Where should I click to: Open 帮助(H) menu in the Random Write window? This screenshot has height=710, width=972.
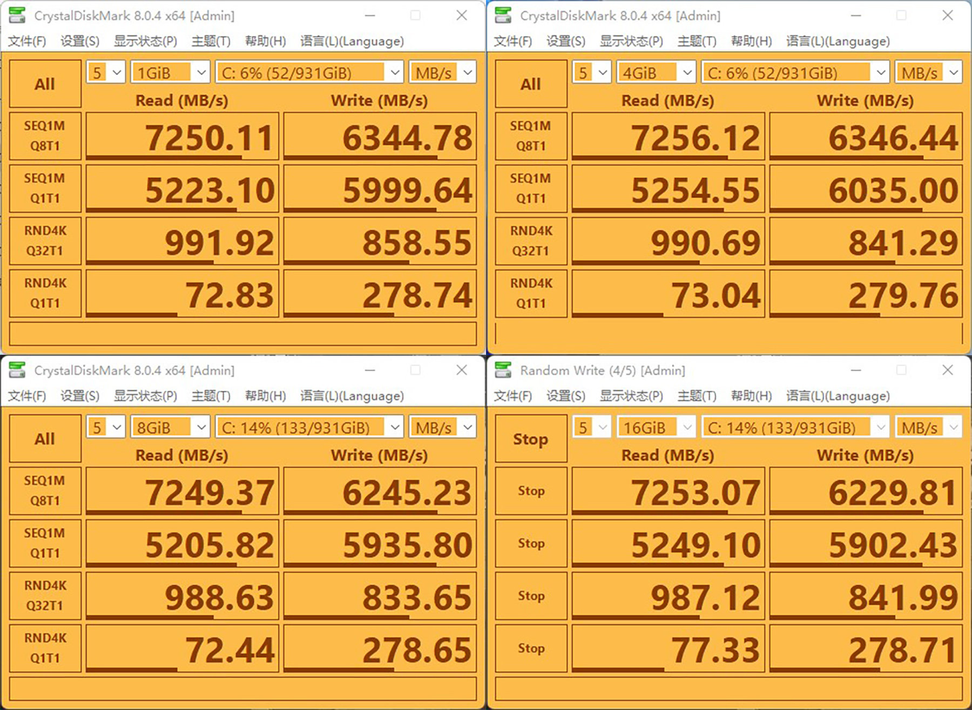coord(751,396)
